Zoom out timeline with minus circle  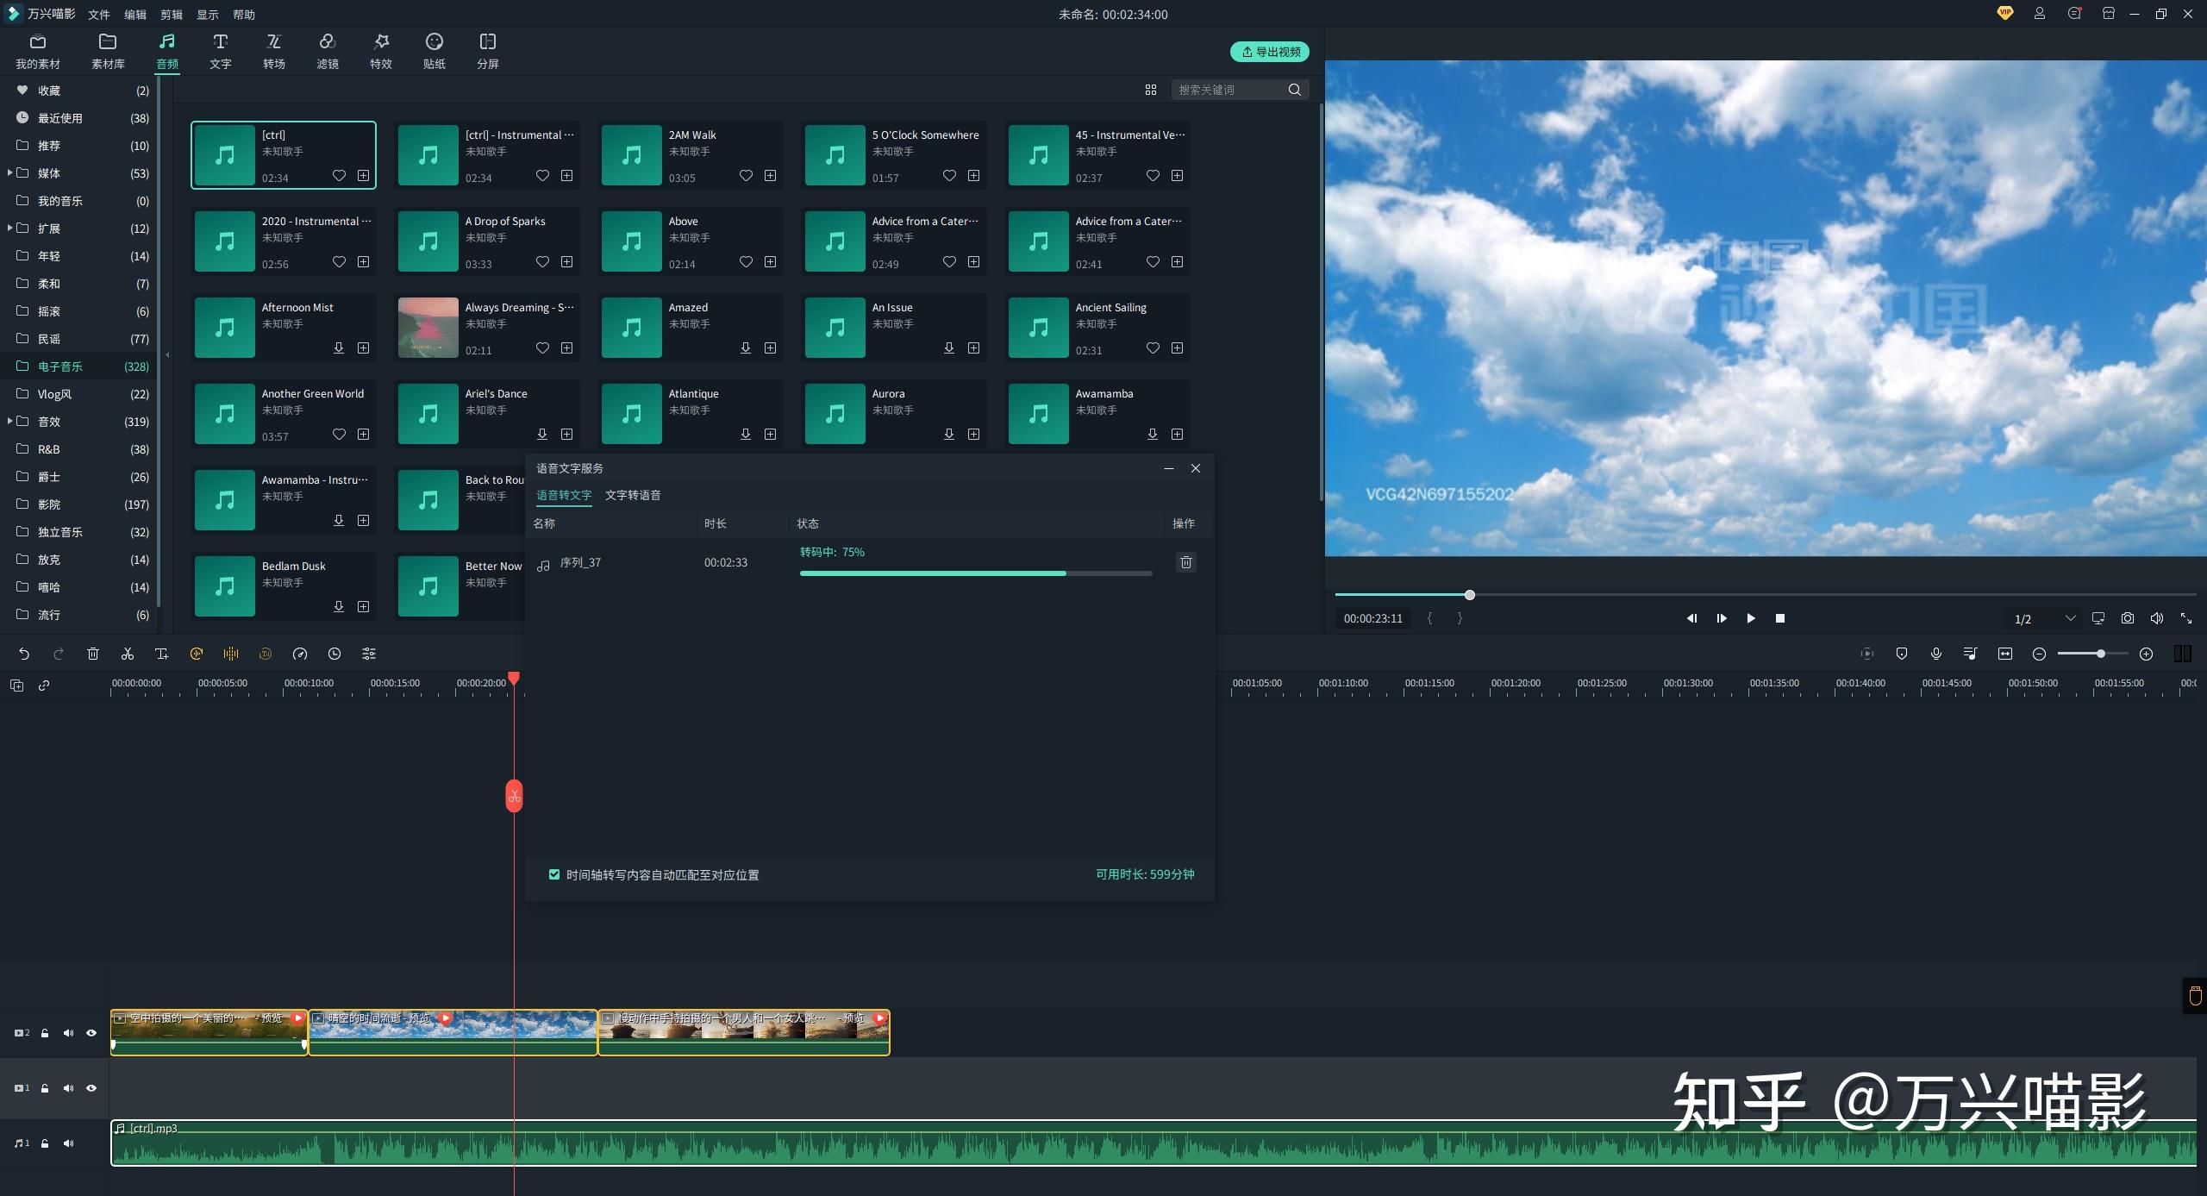tap(2040, 654)
